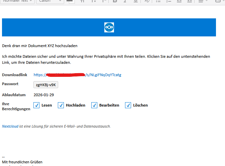Toggle bold formatting in the toolbar

[115, 1]
